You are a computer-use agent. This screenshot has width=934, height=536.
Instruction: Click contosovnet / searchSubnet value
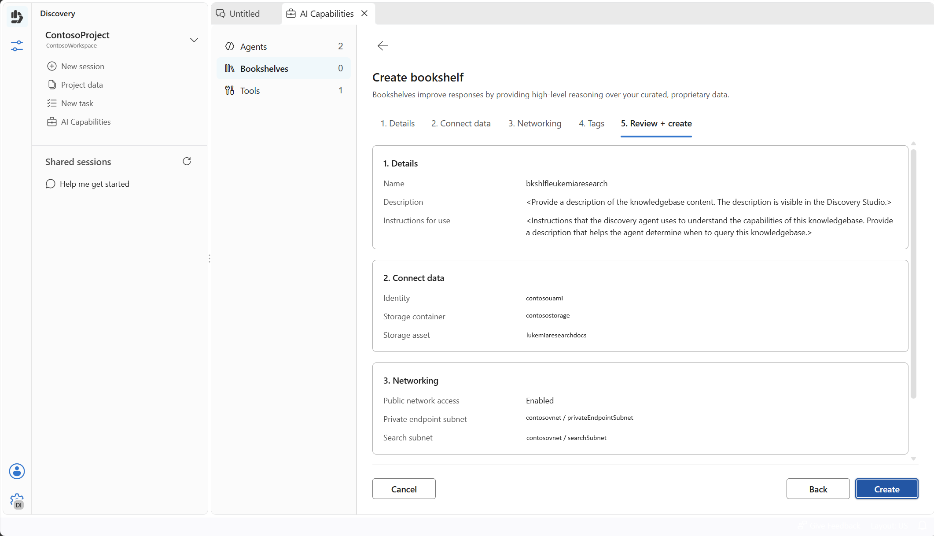(x=566, y=438)
